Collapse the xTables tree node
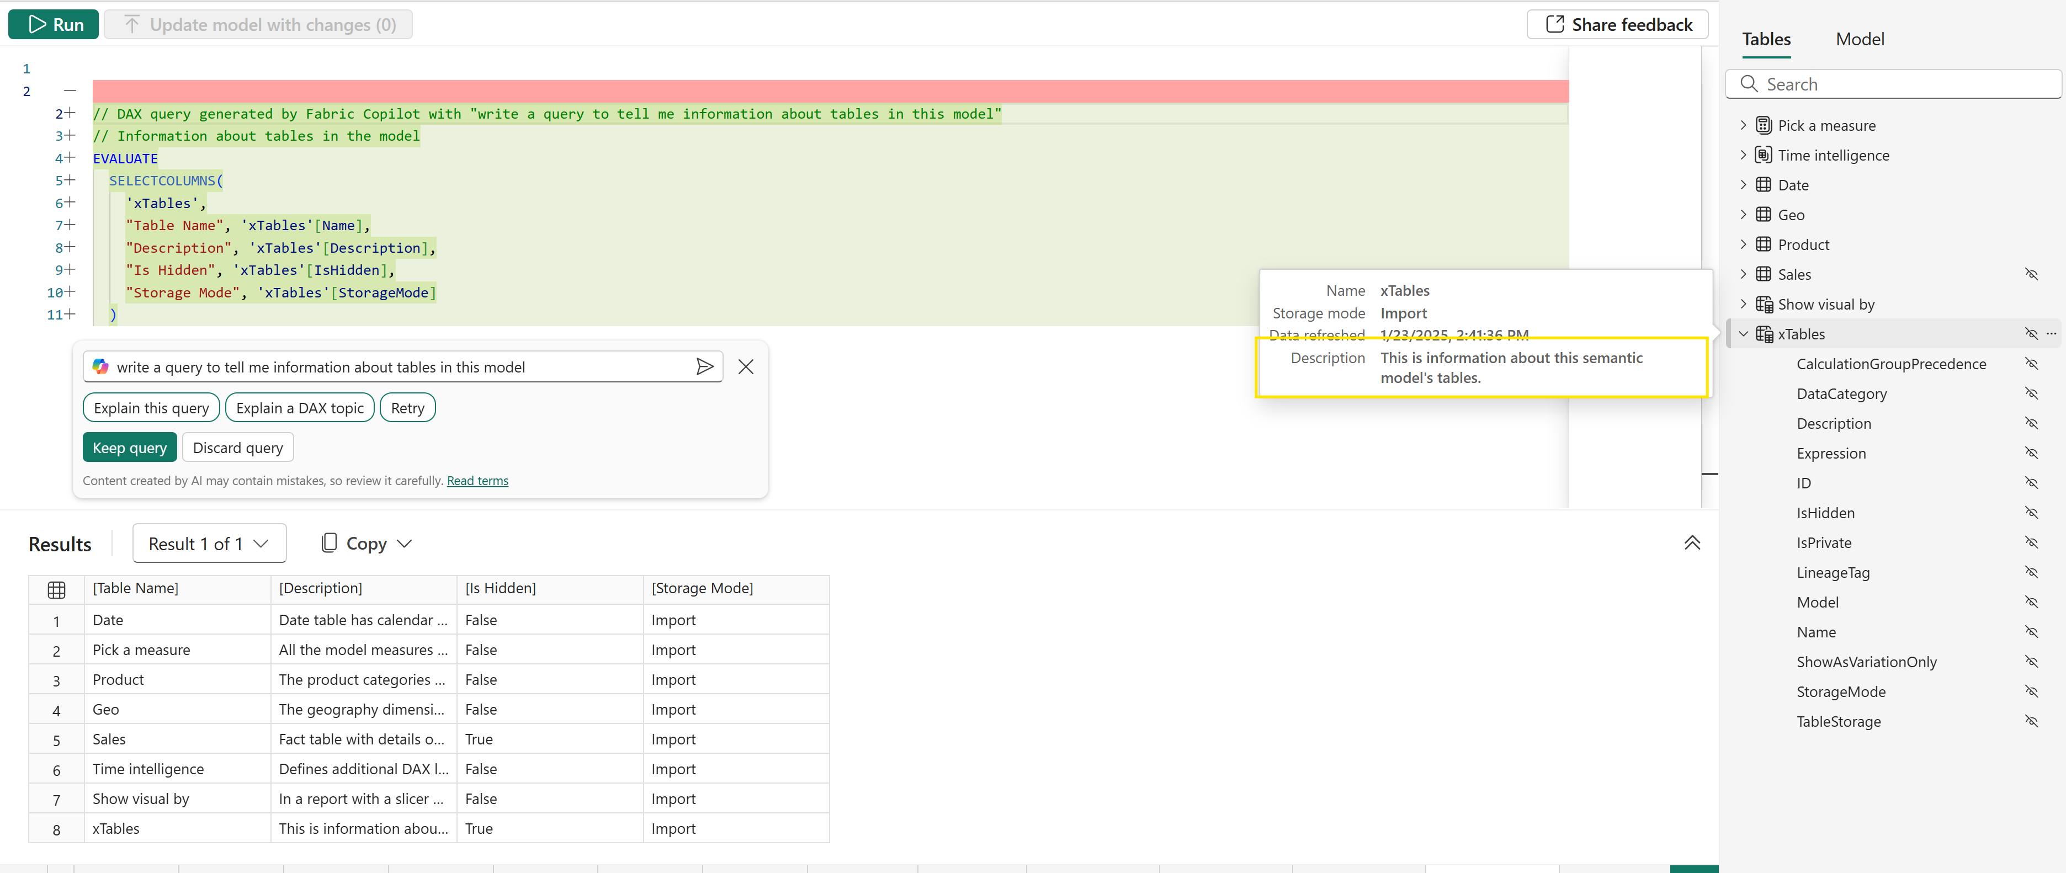Viewport: 2066px width, 873px height. tap(1743, 333)
